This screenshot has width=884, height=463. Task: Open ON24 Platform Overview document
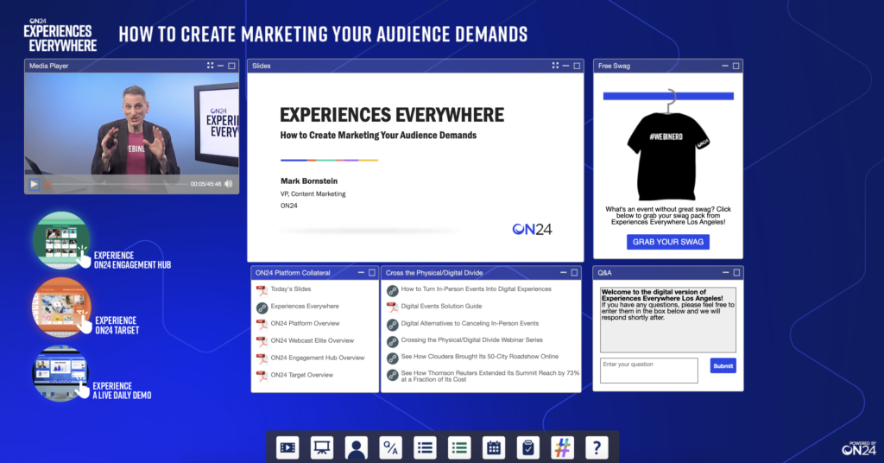coord(305,323)
